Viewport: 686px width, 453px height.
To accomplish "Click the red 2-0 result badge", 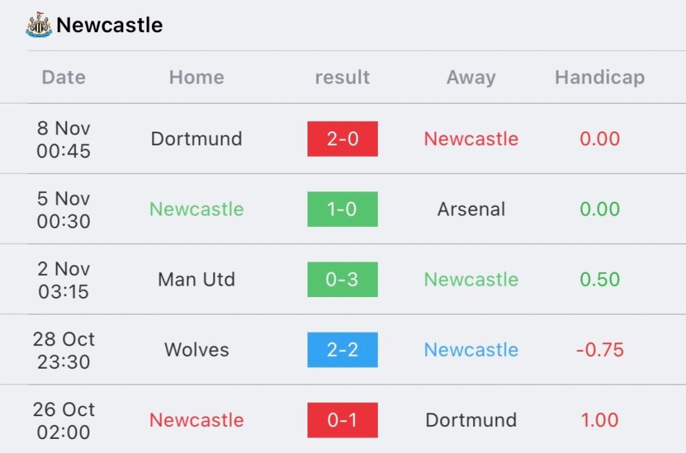I will pos(342,139).
